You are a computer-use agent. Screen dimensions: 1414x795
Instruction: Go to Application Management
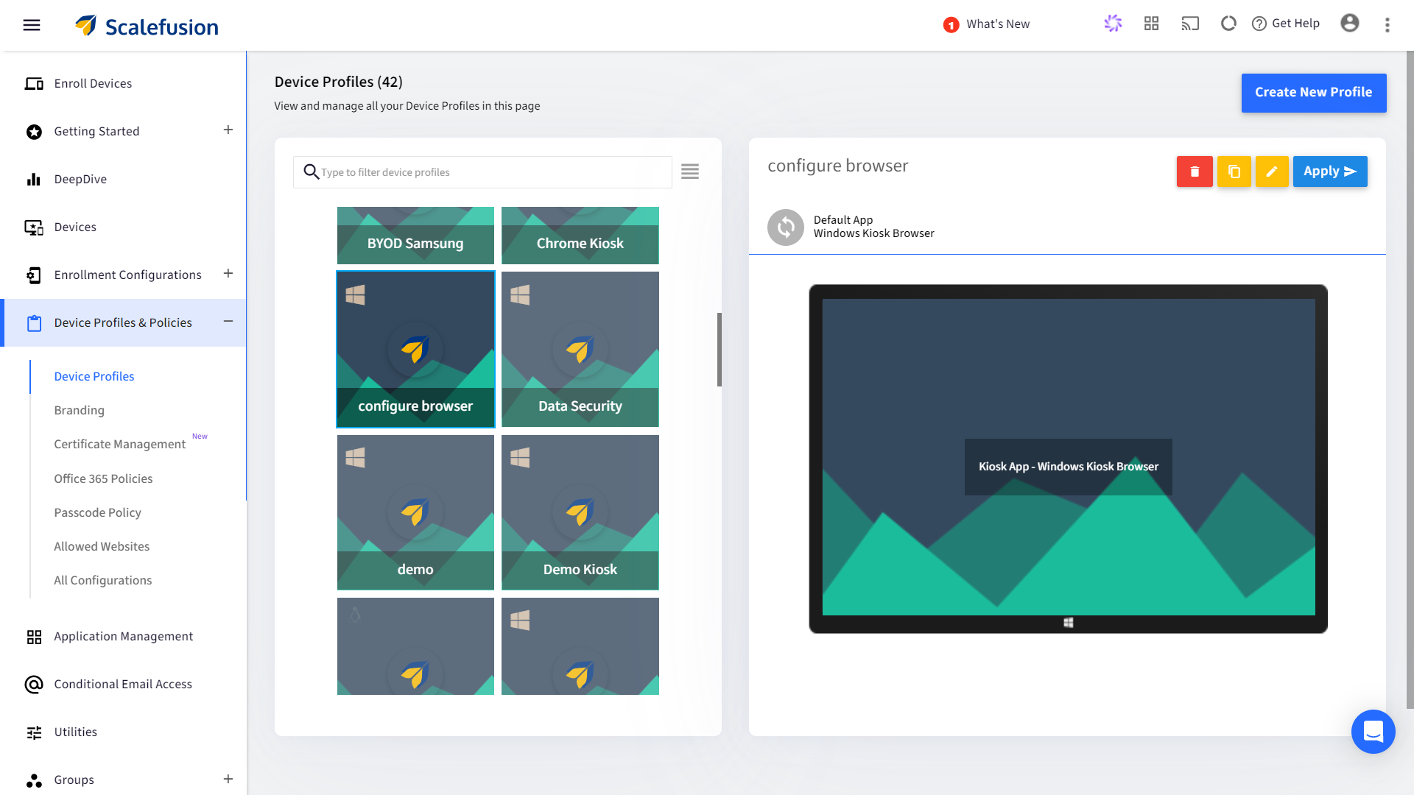point(123,636)
